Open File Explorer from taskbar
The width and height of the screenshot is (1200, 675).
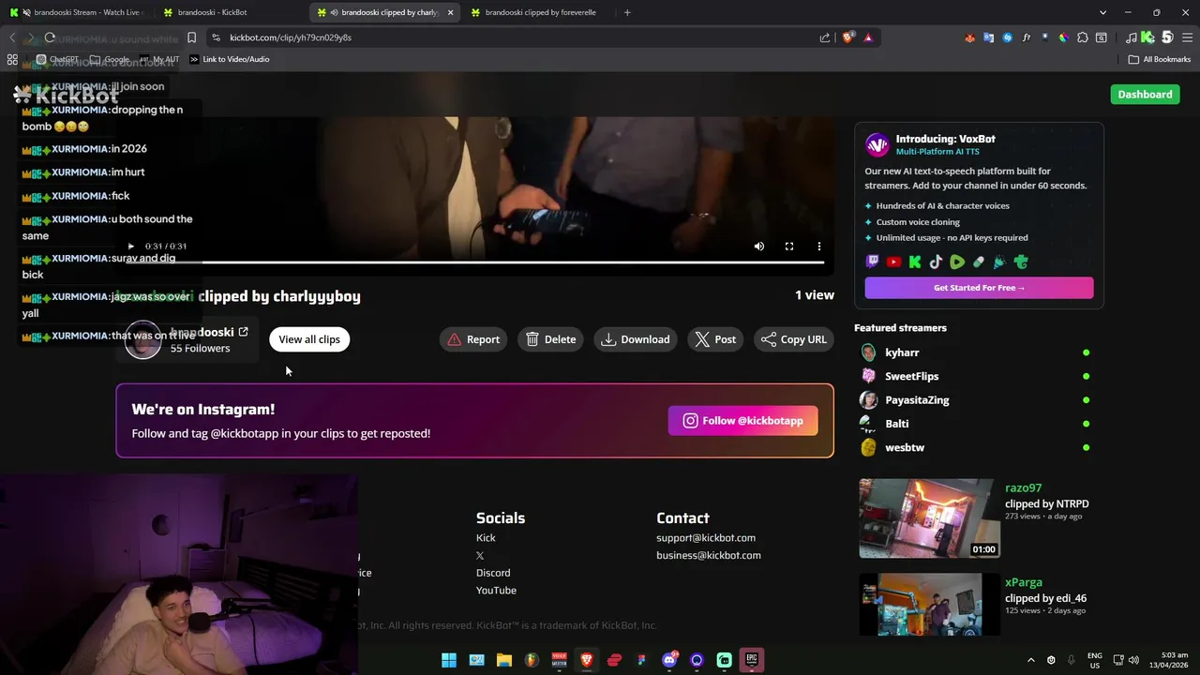click(503, 660)
